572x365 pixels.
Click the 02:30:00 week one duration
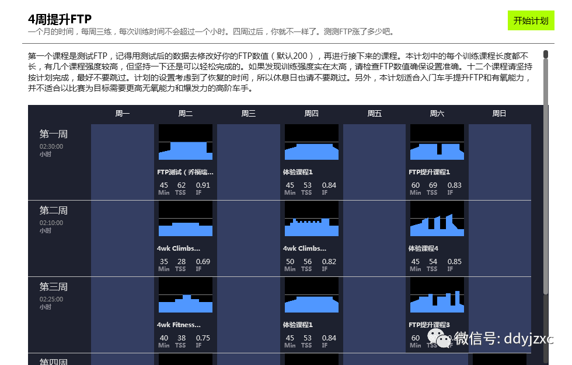(x=51, y=146)
